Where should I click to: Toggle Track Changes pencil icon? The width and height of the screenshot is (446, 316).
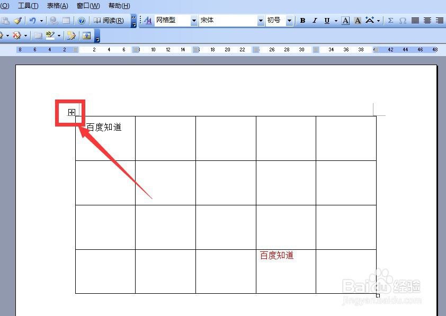pos(71,35)
